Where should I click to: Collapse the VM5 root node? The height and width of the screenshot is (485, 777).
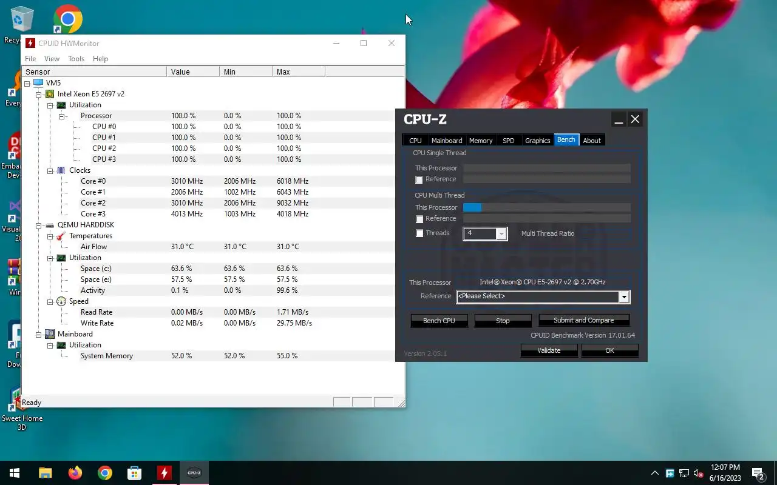tap(27, 83)
